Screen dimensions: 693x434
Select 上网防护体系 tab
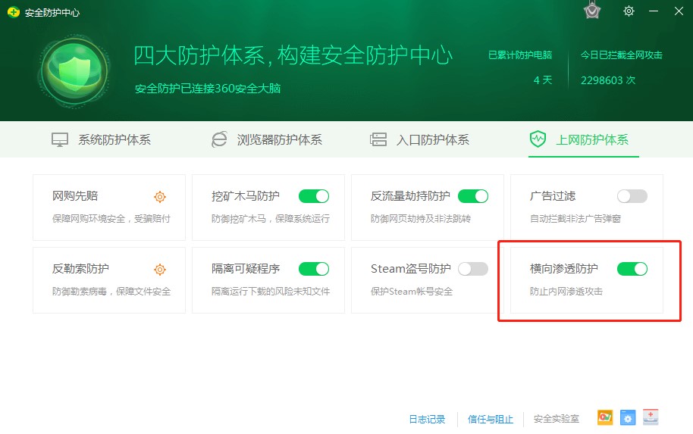click(x=583, y=139)
